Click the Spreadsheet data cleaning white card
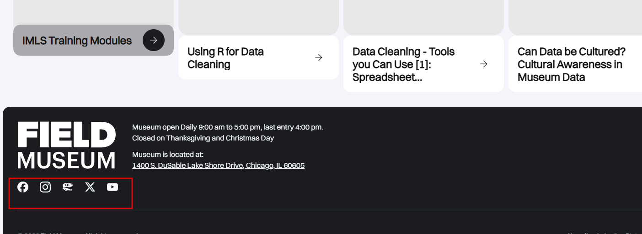642x234 pixels. [423, 64]
